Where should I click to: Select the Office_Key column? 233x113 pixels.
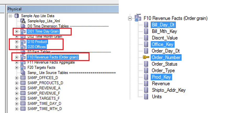162,44
